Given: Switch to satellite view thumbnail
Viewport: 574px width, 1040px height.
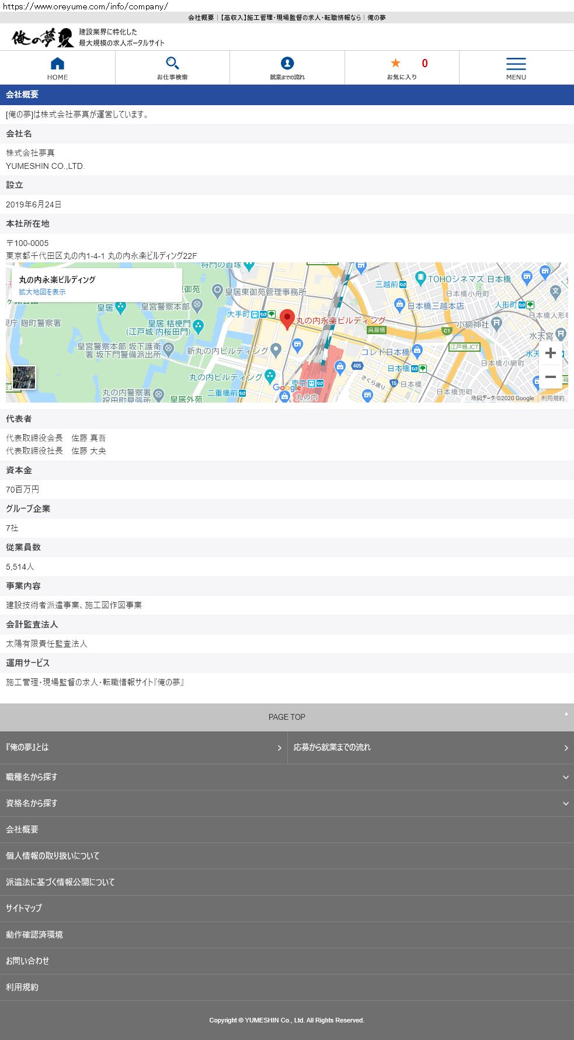Looking at the screenshot, I should [x=24, y=377].
